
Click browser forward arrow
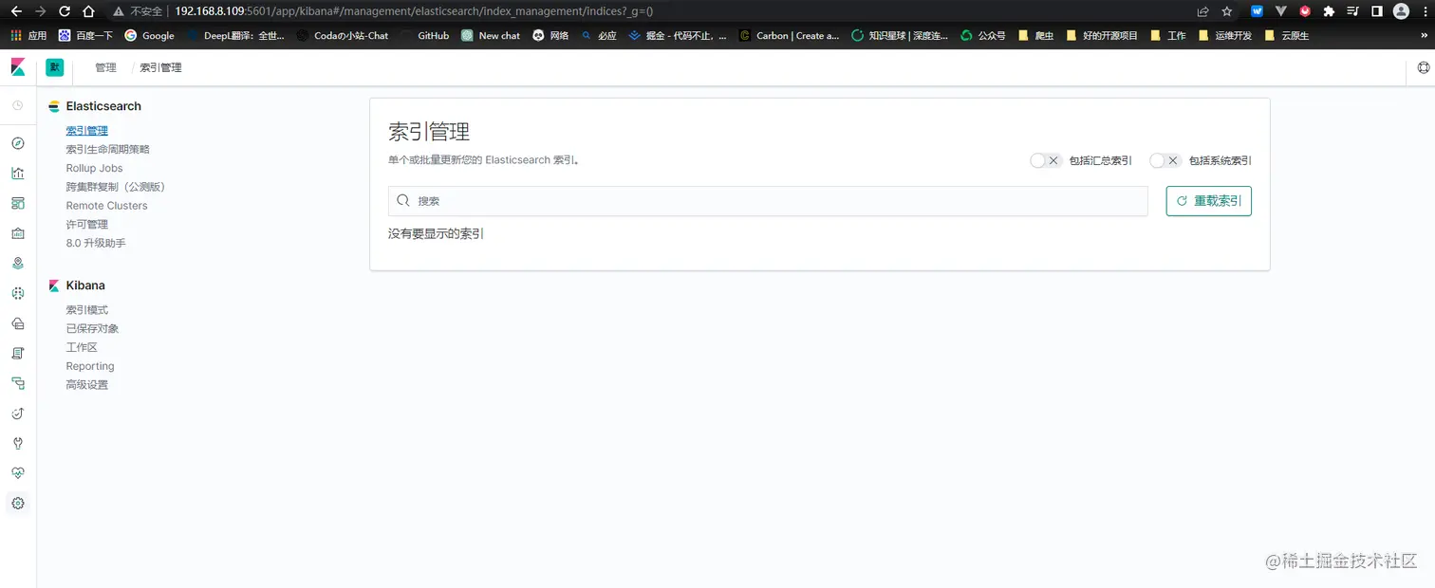point(40,11)
